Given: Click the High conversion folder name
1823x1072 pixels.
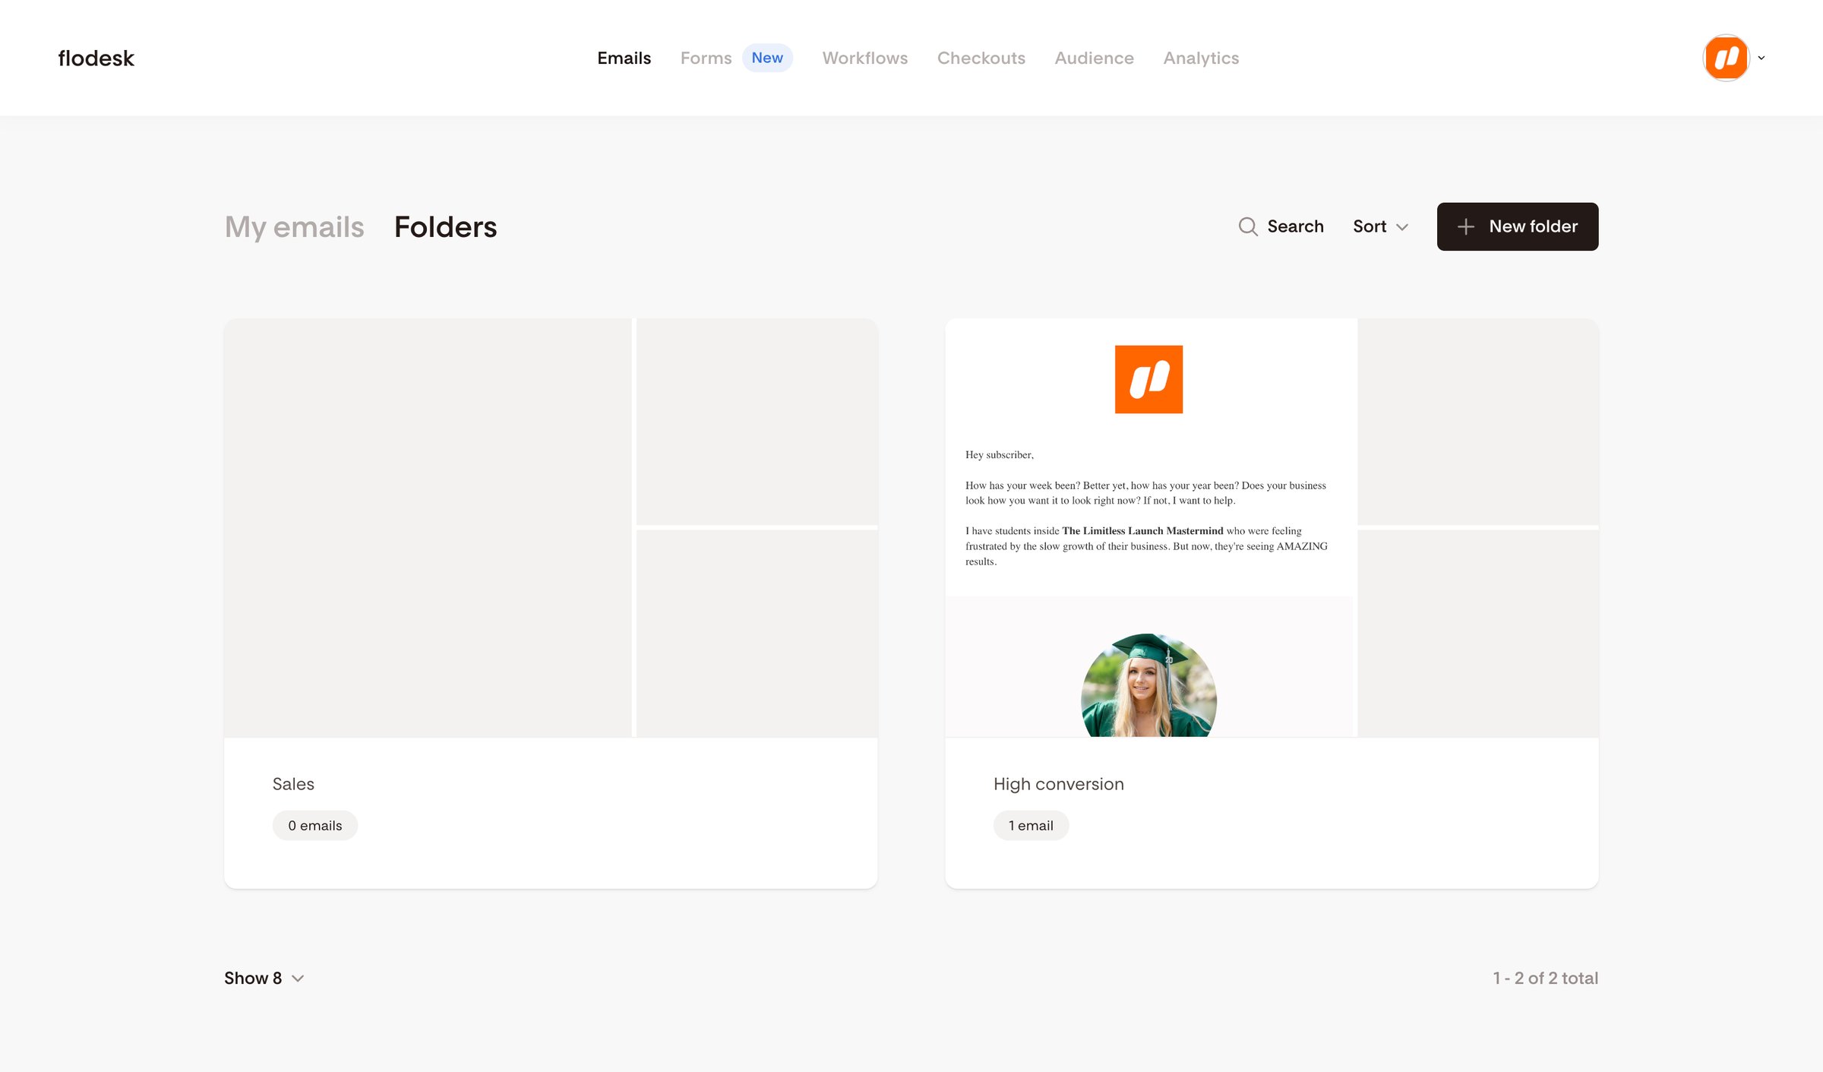Looking at the screenshot, I should (1058, 783).
